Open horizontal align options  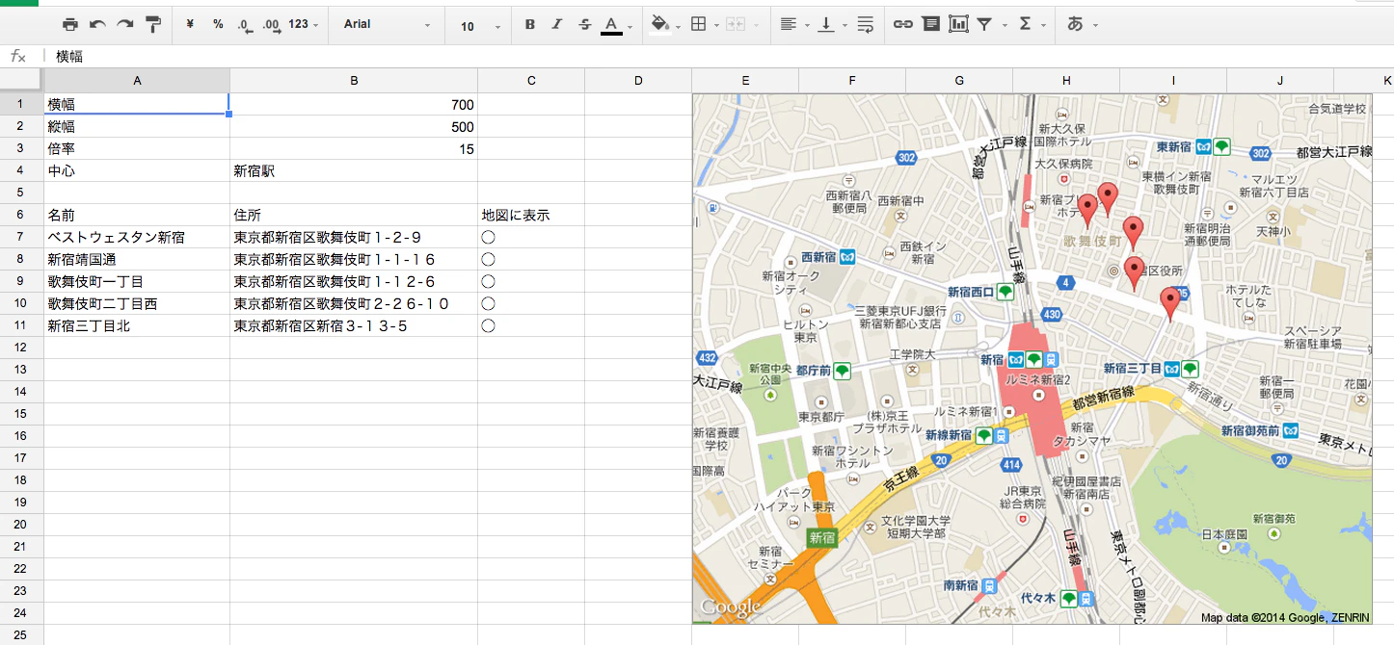[x=794, y=25]
